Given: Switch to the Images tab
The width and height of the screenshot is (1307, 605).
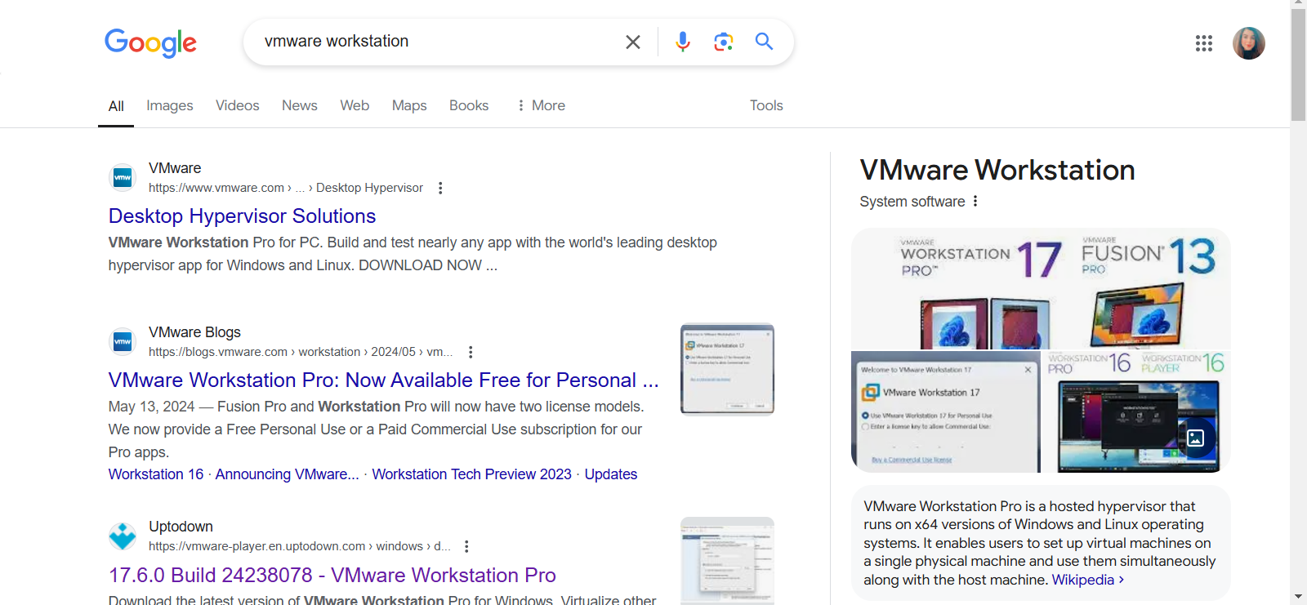Looking at the screenshot, I should tap(170, 105).
